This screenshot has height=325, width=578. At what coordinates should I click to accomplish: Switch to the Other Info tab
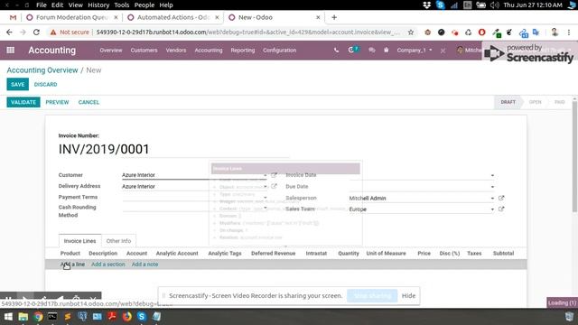(118, 241)
